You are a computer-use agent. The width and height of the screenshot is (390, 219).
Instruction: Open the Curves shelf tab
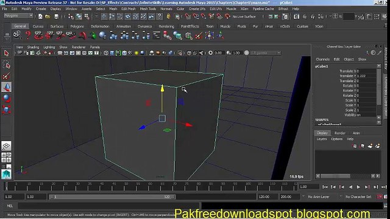[38, 26]
